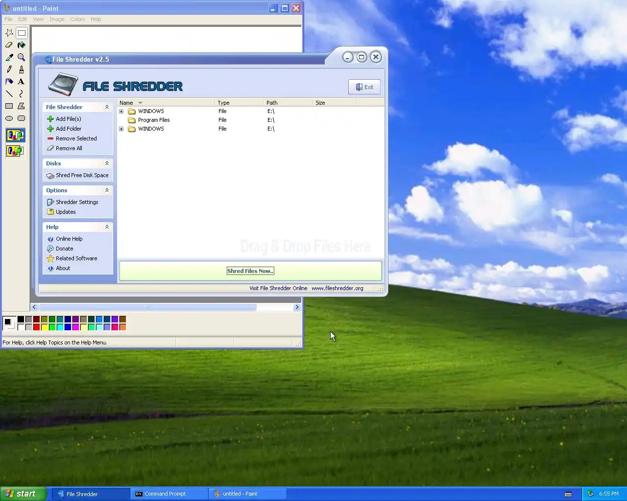
Task: Switch to untitled - Paint taskbar button
Action: [x=248, y=494]
